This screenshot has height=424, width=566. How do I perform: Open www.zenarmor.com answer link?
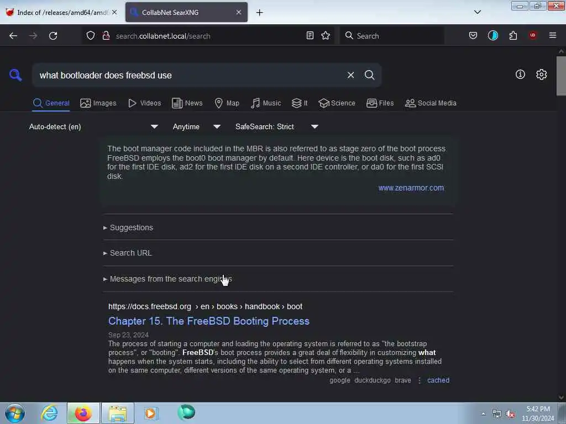411,188
